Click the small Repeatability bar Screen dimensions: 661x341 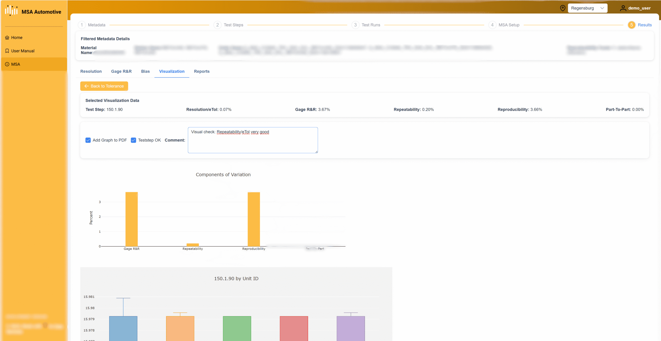[x=193, y=245]
